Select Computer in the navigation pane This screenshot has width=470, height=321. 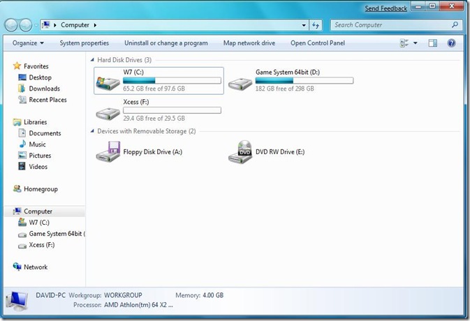click(45, 211)
